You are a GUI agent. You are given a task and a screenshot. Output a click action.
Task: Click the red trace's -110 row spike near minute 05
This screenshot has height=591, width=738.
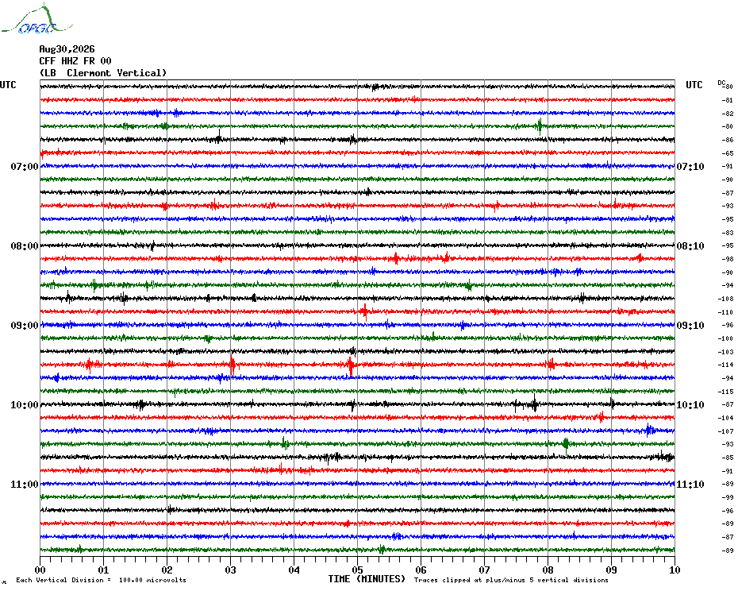[x=365, y=312]
